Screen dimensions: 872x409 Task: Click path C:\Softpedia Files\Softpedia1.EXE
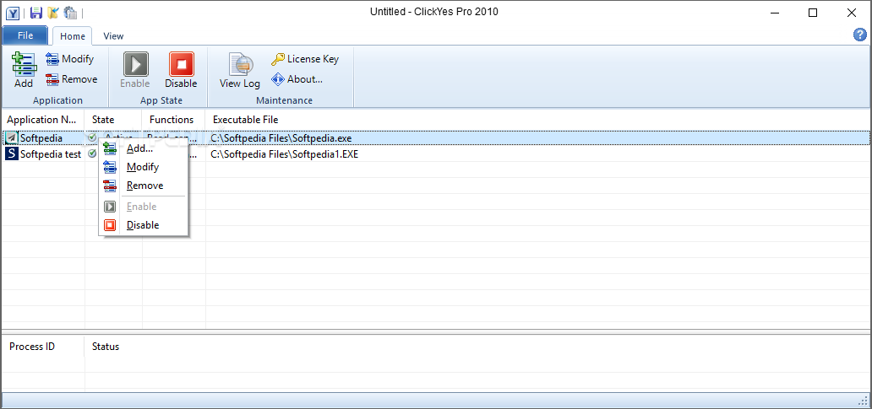click(x=284, y=154)
